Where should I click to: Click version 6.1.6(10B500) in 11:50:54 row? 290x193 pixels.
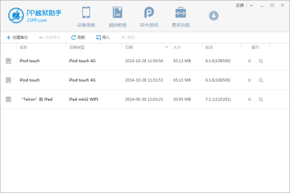[x=218, y=61]
